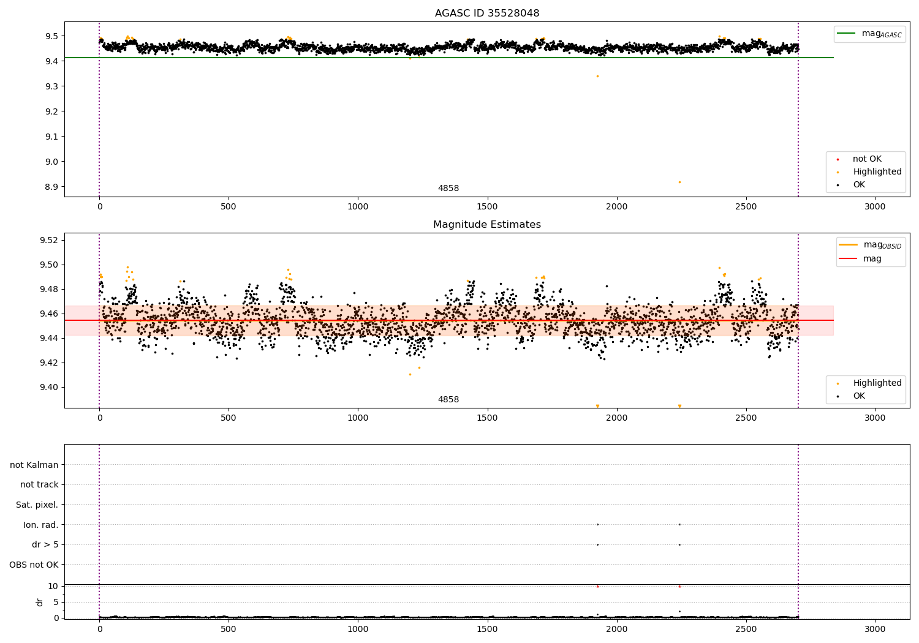Viewport: 919px width, 643px height.
Task: Click the 4858 label in the magnitude plot
Action: click(x=448, y=400)
